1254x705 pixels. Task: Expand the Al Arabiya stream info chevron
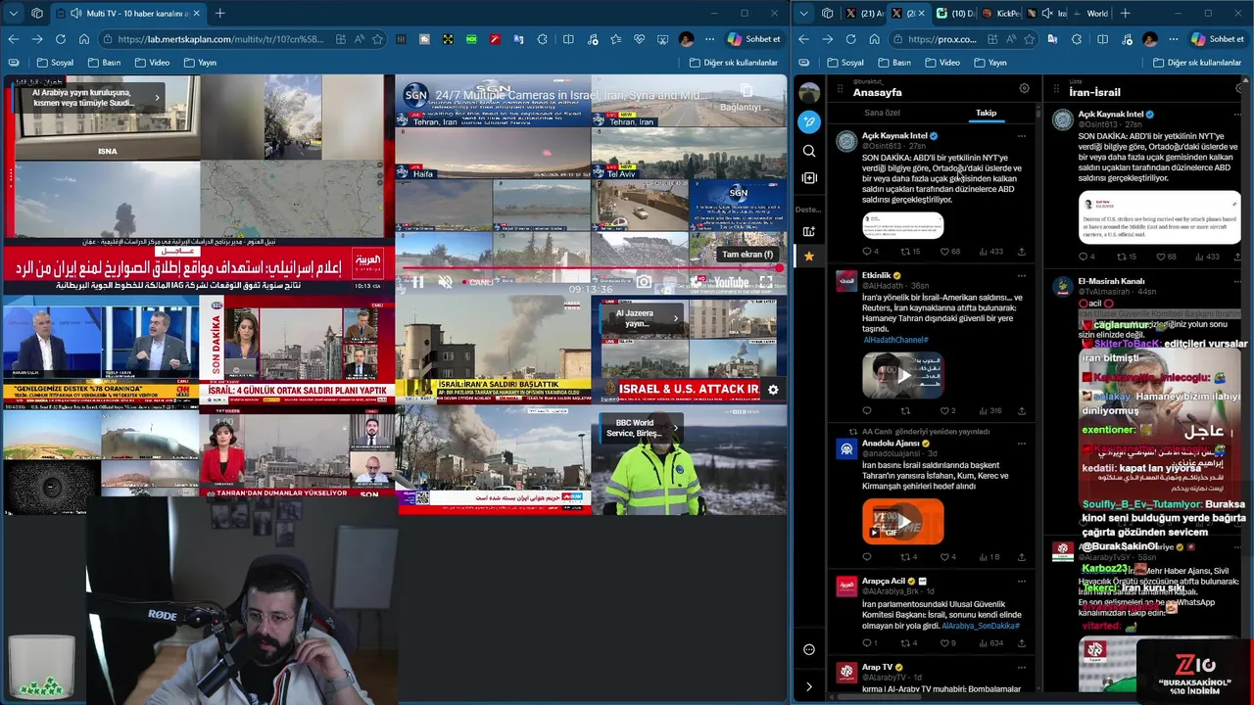click(x=157, y=97)
